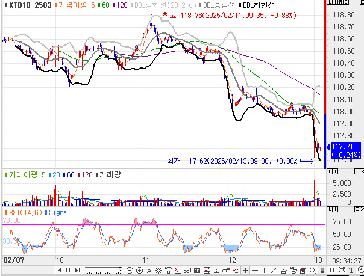364x276 pixels.
Task: Click the 최고 118.76 high annotation
Action: click(x=224, y=16)
